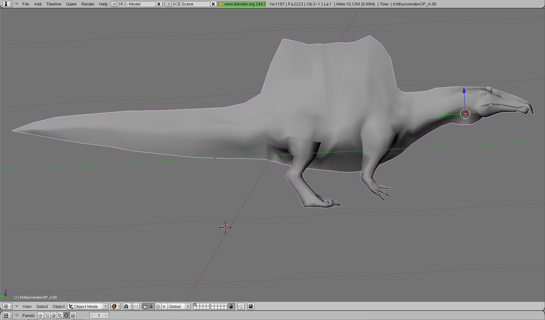The width and height of the screenshot is (545, 320).
Task: Click the Select menu in 3D view header
Action: click(x=42, y=306)
